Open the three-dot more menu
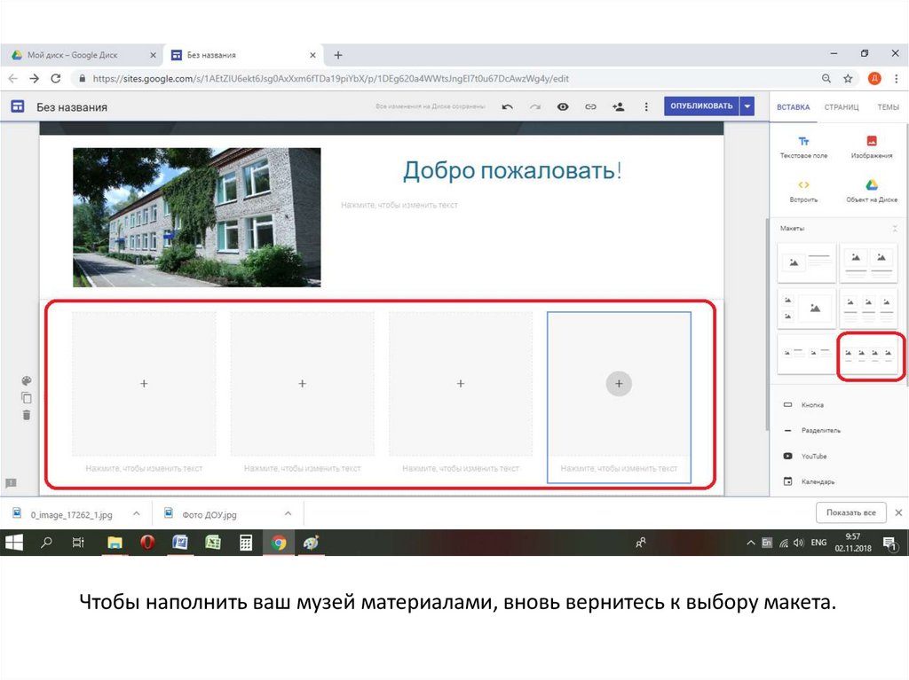Screen dimensions: 909x680 click(x=645, y=106)
